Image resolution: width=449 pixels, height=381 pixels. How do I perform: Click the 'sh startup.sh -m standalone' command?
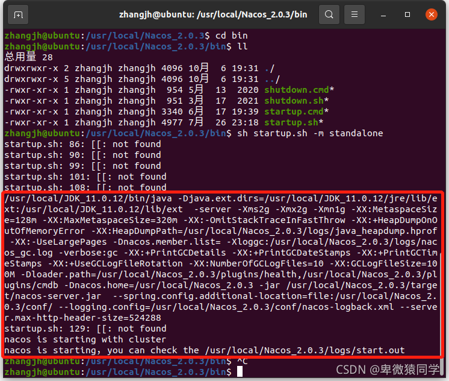point(310,133)
